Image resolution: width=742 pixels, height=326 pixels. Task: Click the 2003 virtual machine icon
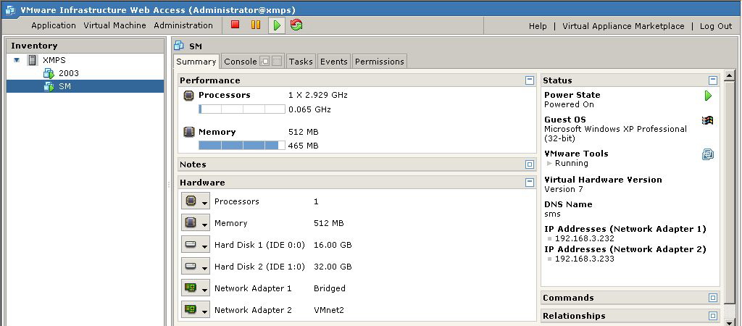coord(49,73)
